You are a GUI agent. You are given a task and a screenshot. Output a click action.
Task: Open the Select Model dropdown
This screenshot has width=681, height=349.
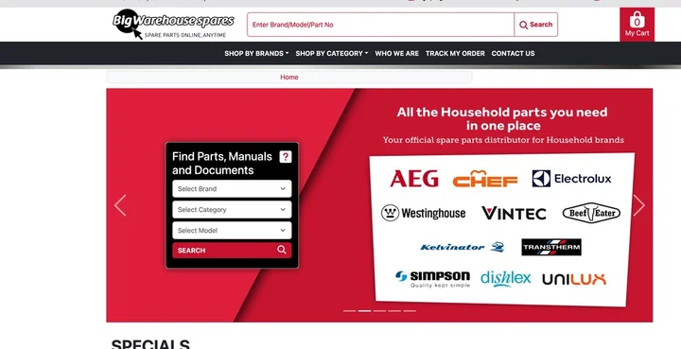[x=232, y=231]
